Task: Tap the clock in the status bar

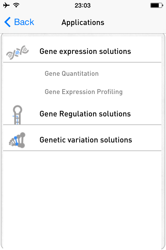Action: [83, 5]
